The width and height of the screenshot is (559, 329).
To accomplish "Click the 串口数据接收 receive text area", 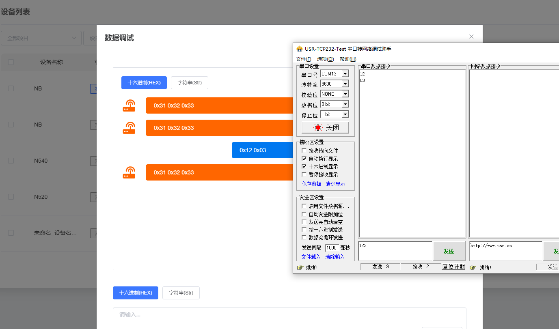I will (412, 154).
